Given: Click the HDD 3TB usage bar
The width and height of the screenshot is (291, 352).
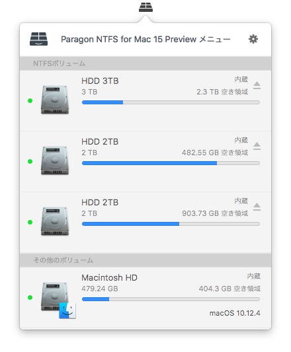Looking at the screenshot, I should point(171,102).
